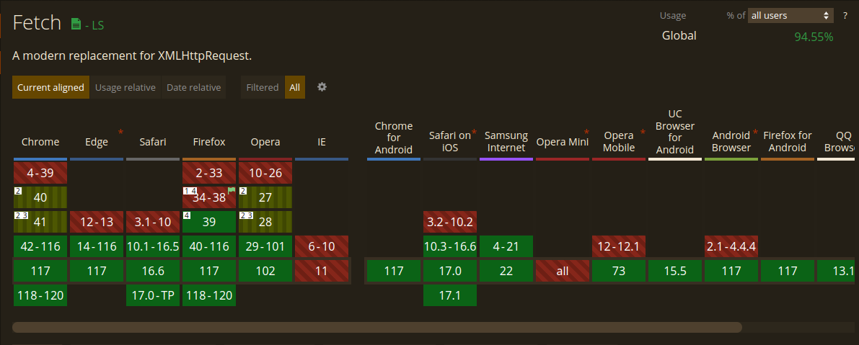Click the Edge column header
The width and height of the screenshot is (859, 345).
[x=97, y=142]
